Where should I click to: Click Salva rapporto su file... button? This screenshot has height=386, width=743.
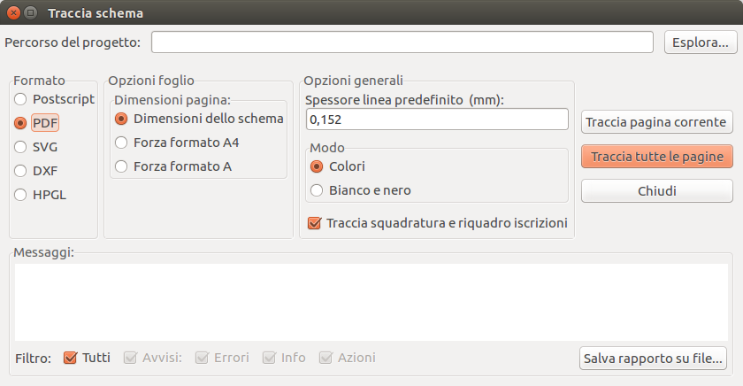tap(653, 358)
